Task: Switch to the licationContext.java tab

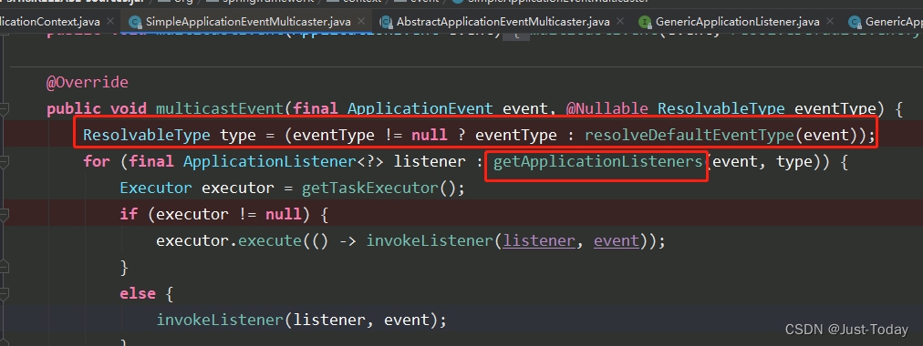Action: [50, 23]
